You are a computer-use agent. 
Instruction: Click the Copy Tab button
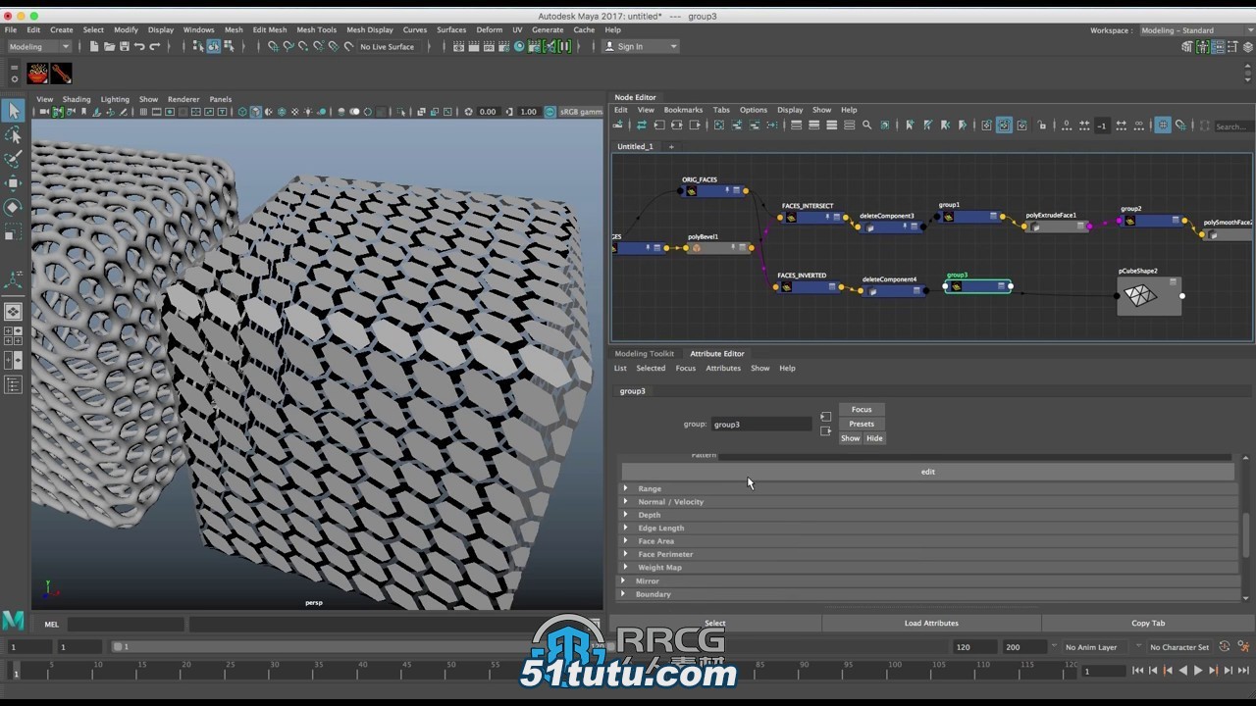pyautogui.click(x=1148, y=623)
